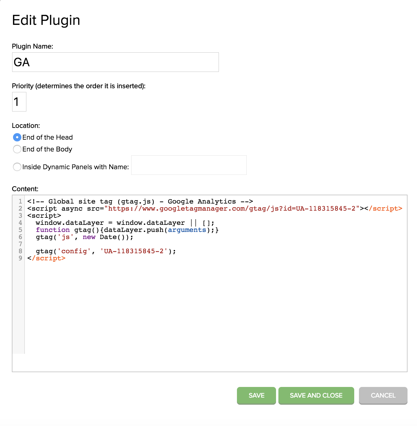Select Inside Dynamic Panels with Name radio
This screenshot has height=426, width=417.
(x=17, y=167)
